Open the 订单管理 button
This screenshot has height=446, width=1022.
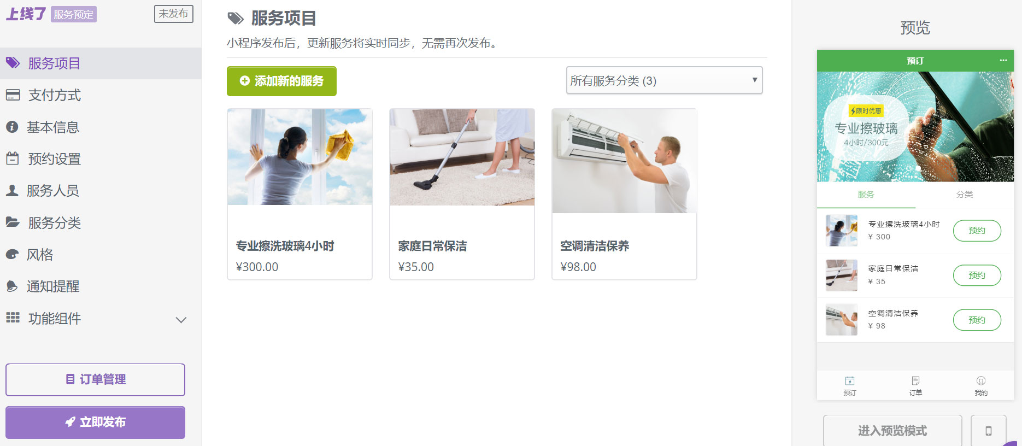coord(95,379)
